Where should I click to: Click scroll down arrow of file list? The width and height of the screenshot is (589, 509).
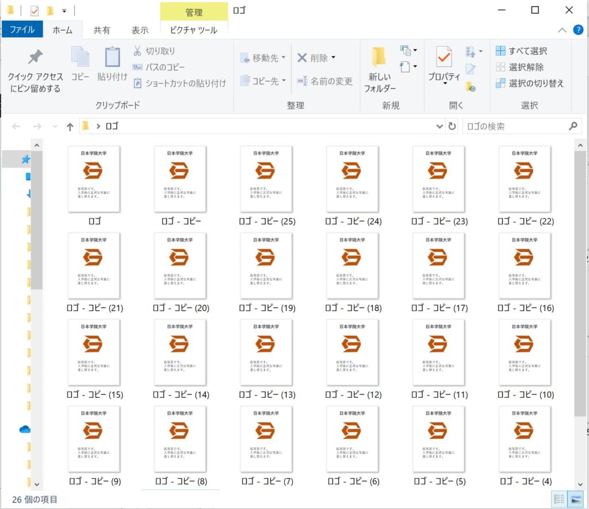coord(580,485)
